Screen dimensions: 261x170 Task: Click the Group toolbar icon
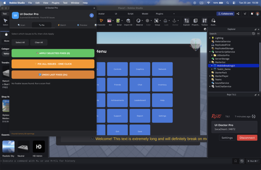coord(156,21)
